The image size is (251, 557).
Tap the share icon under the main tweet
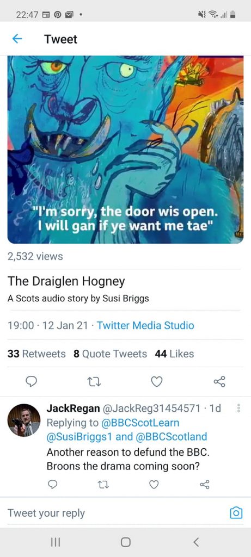point(219,381)
